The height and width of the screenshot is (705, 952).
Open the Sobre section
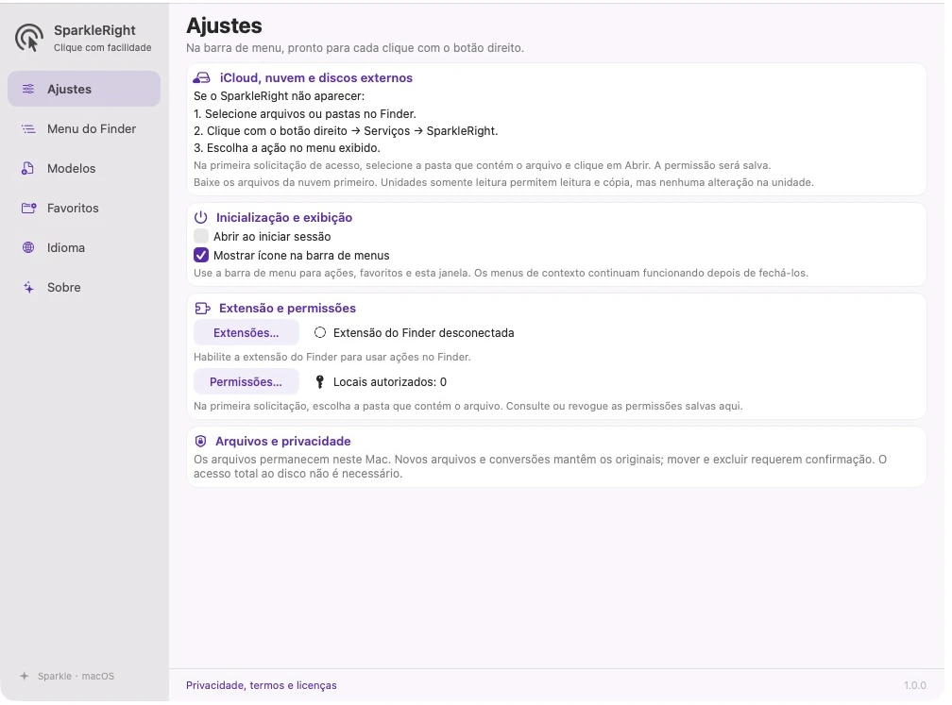[84, 288]
